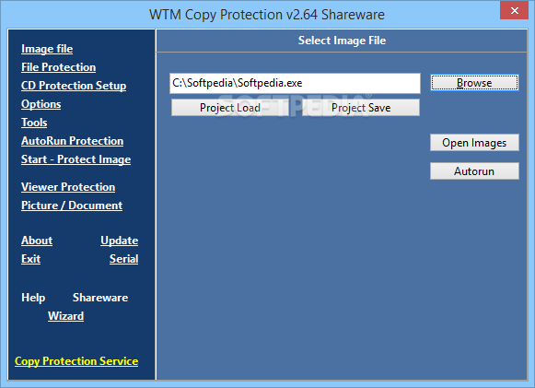Click the Help text
Screen dimensions: 535x388
point(33,298)
